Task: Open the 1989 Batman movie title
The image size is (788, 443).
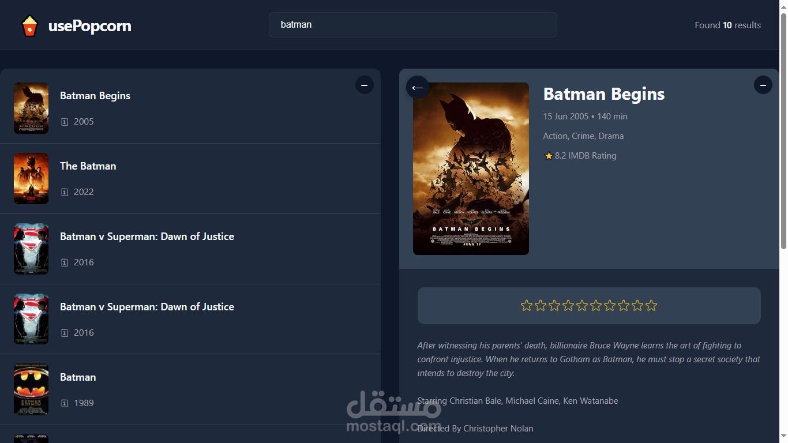Action: (x=78, y=377)
